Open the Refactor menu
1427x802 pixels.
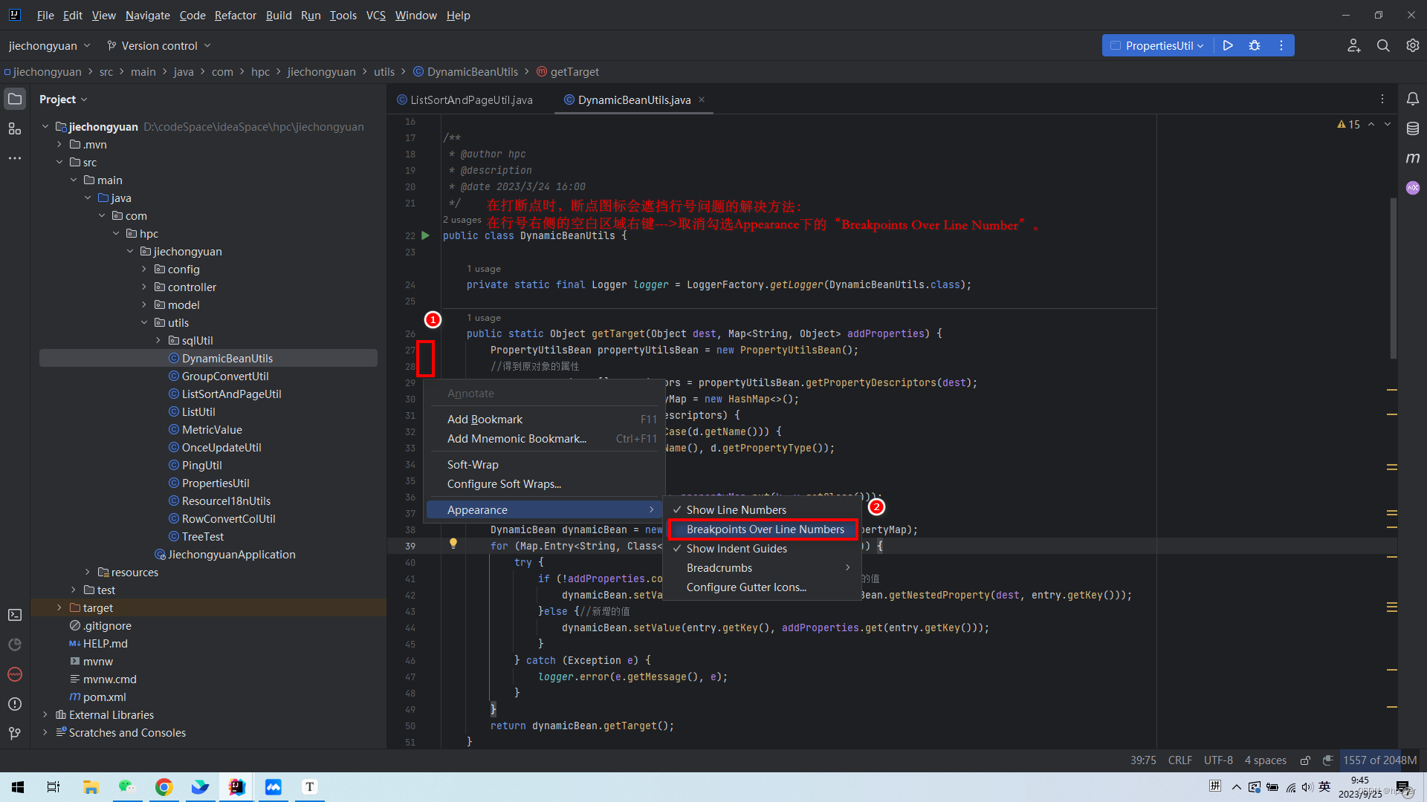pos(235,15)
